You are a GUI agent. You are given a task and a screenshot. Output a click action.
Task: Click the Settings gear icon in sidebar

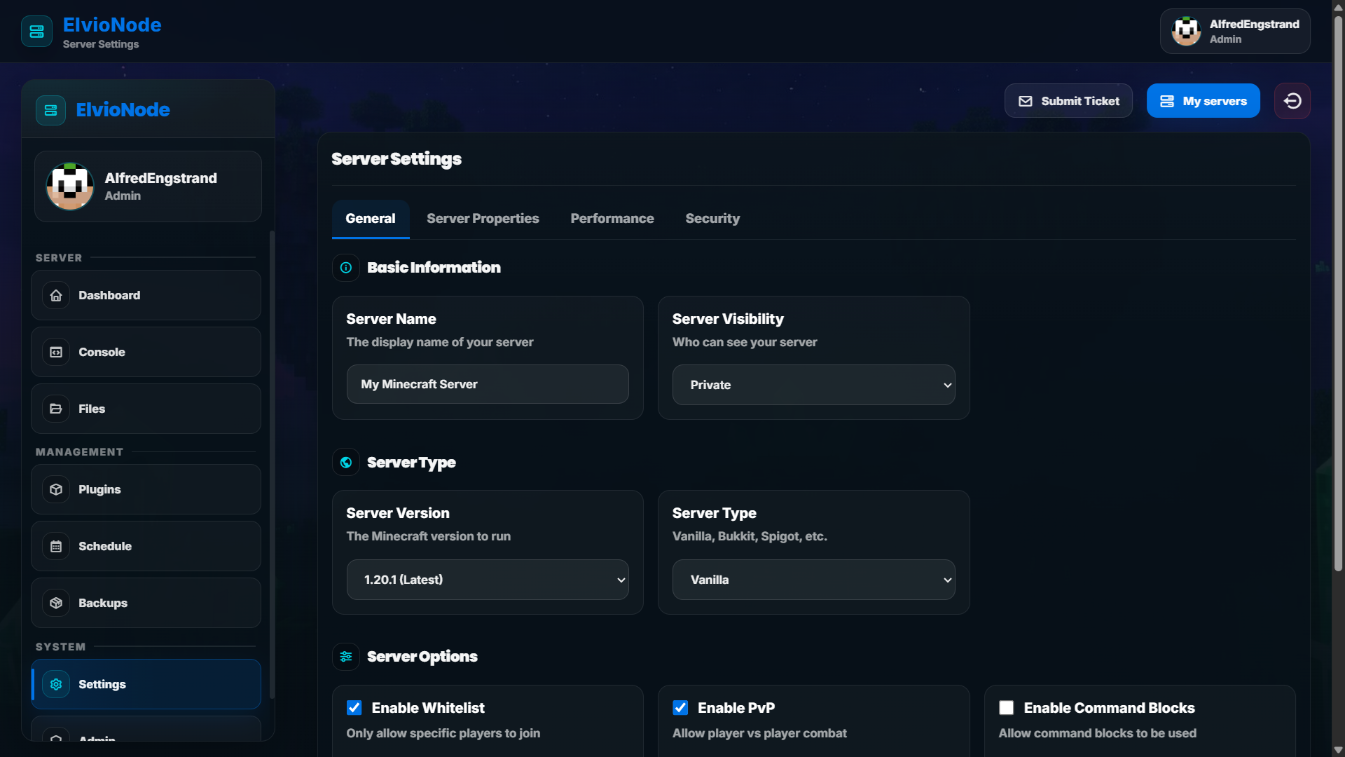pos(56,684)
